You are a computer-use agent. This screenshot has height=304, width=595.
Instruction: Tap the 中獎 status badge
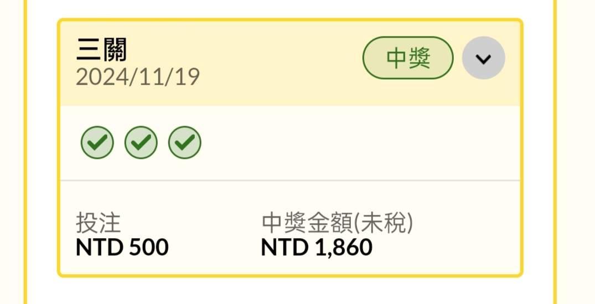point(408,58)
